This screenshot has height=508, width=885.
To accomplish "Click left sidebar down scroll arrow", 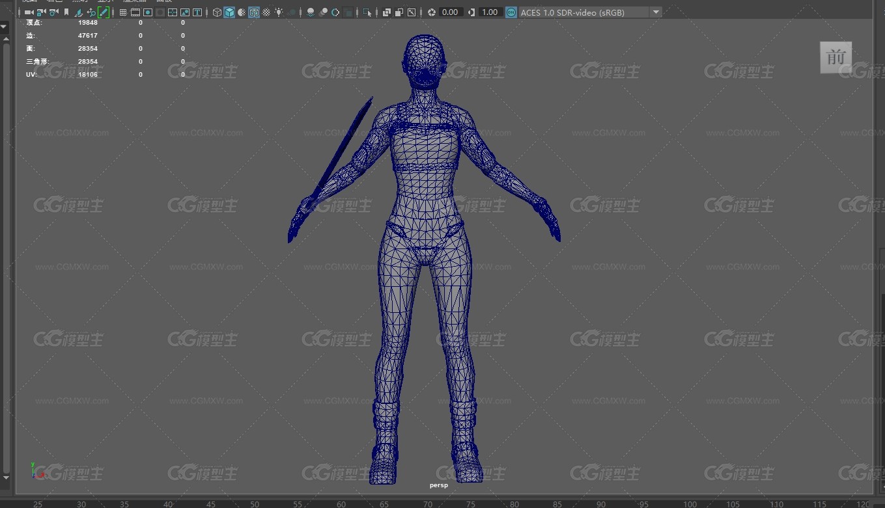I will [x=5, y=478].
